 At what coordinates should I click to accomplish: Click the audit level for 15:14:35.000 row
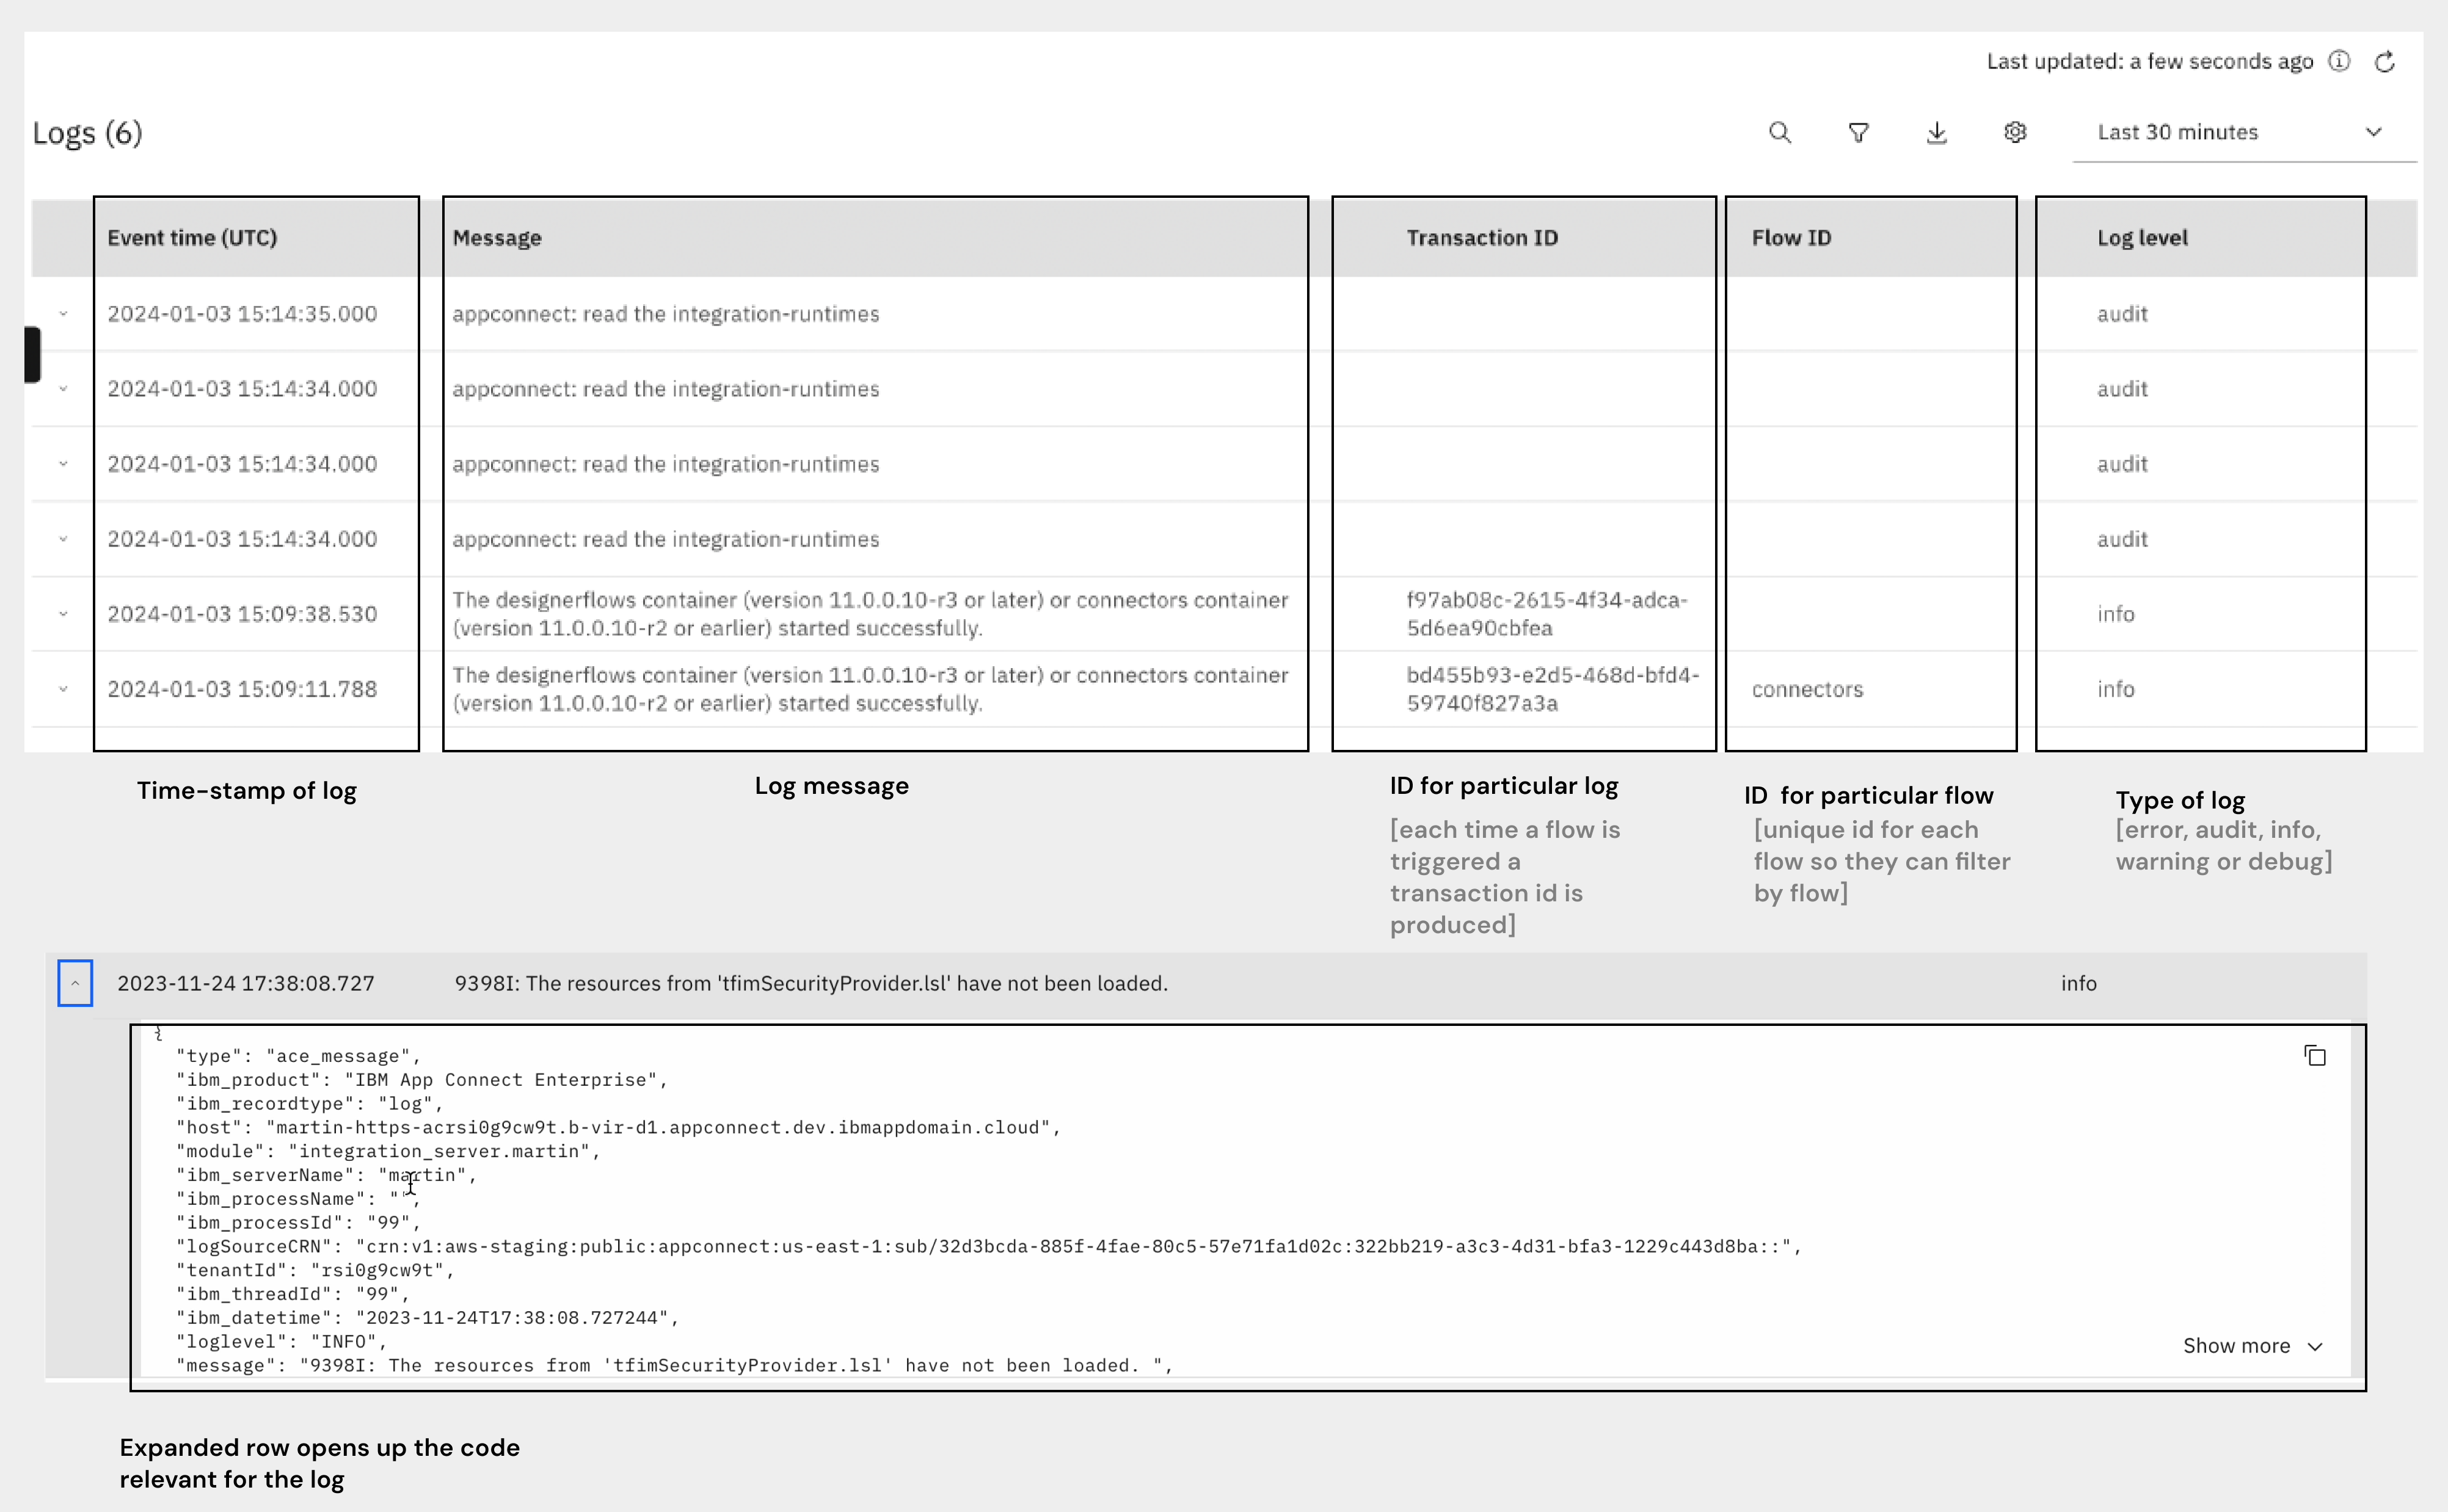2122,314
